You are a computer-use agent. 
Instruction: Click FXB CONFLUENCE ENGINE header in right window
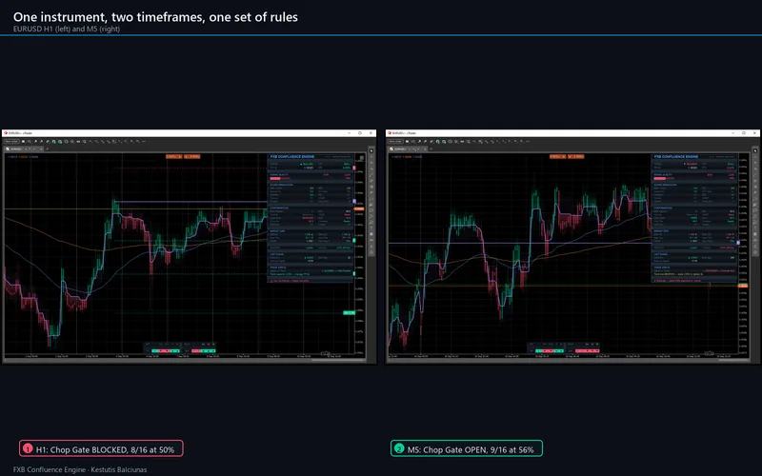click(x=676, y=156)
